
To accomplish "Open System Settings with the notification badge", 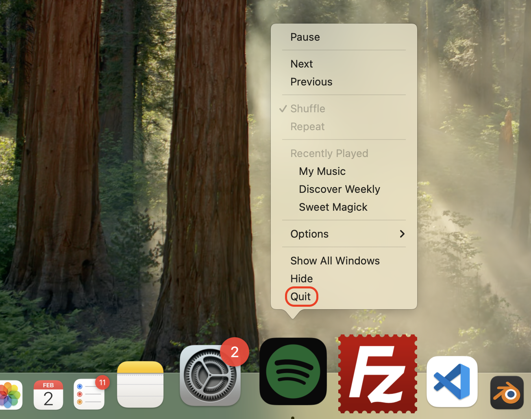I will [210, 373].
